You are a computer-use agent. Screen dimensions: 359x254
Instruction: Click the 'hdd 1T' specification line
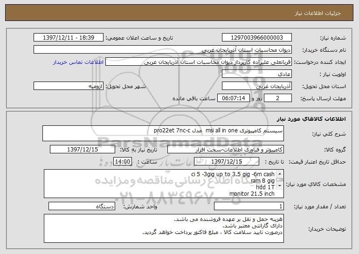pos(265,187)
